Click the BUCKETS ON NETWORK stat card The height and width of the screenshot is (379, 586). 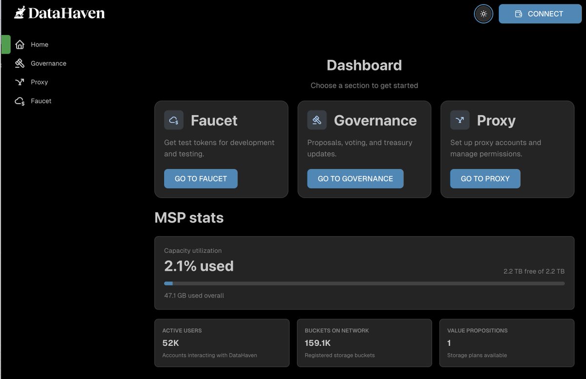click(x=364, y=342)
